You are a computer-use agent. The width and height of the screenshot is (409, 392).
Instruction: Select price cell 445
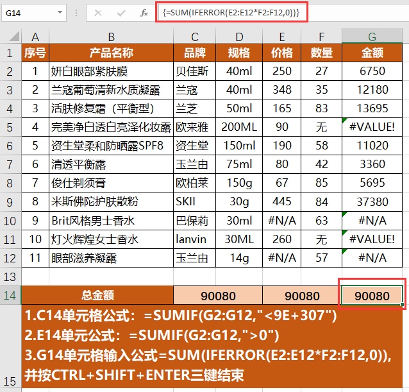click(x=281, y=201)
